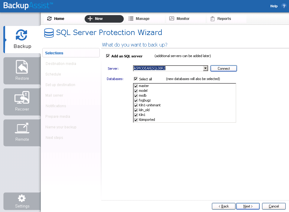Toggle the Add an SQL server checkbox
The height and width of the screenshot is (212, 289).
pyautogui.click(x=108, y=56)
